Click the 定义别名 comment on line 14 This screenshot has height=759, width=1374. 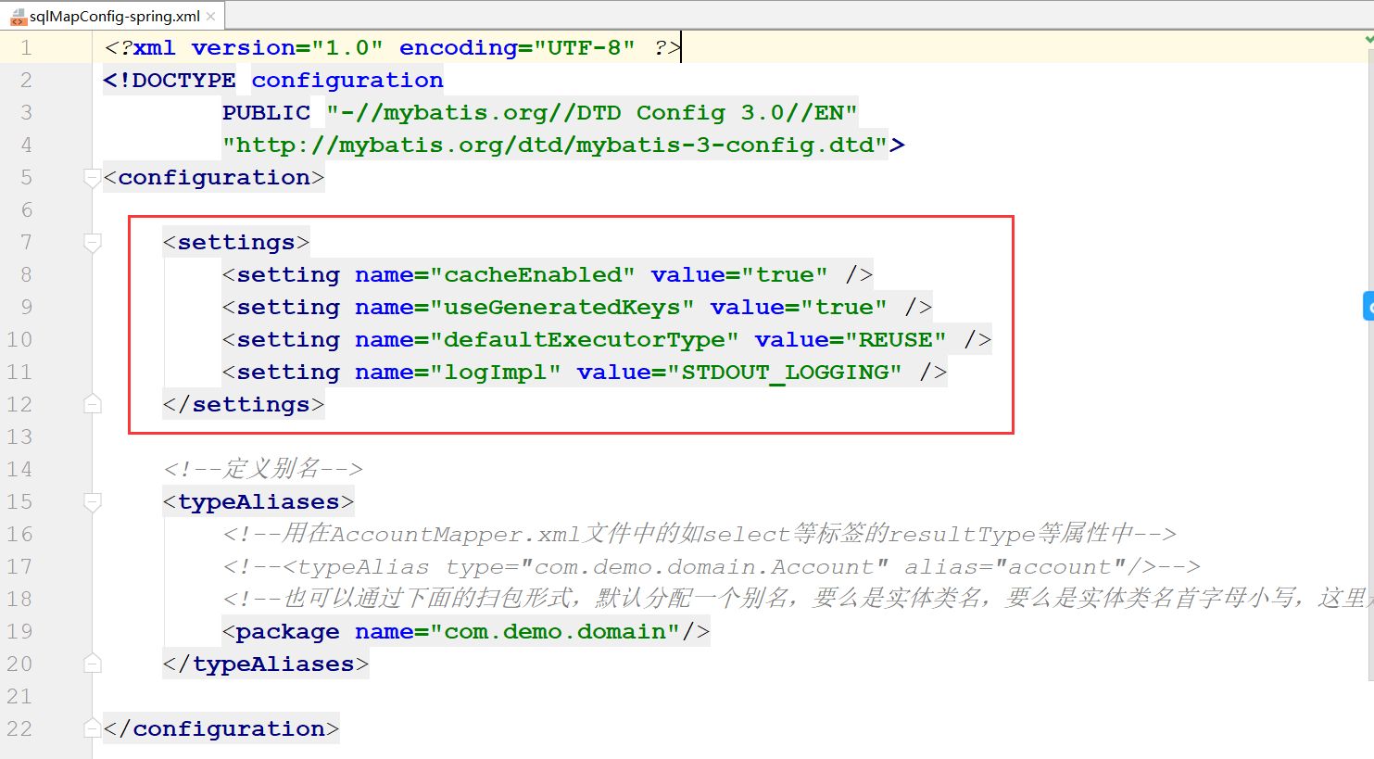click(x=263, y=469)
